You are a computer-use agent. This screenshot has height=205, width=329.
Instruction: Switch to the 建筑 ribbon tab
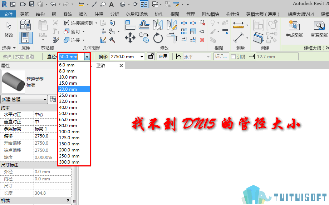coord(25,14)
